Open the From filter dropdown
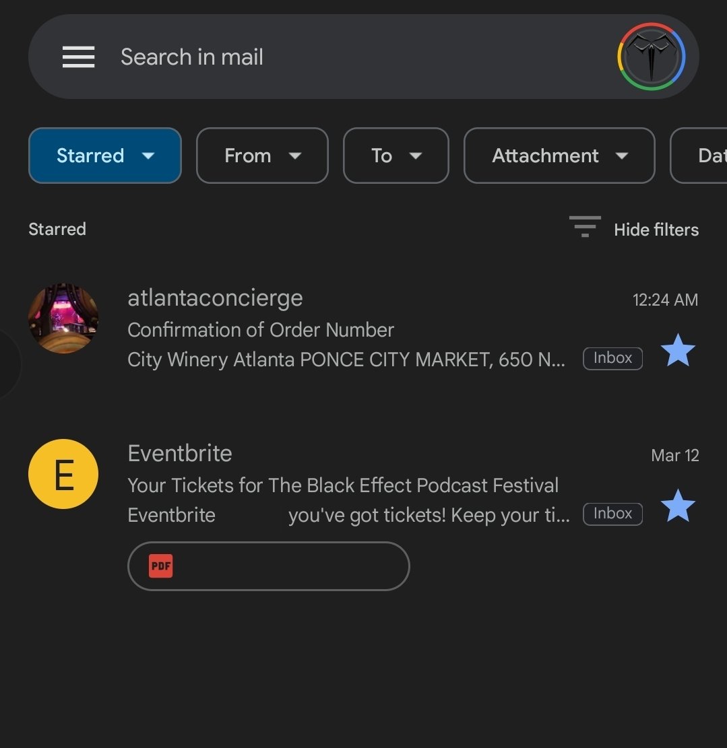 pos(262,156)
